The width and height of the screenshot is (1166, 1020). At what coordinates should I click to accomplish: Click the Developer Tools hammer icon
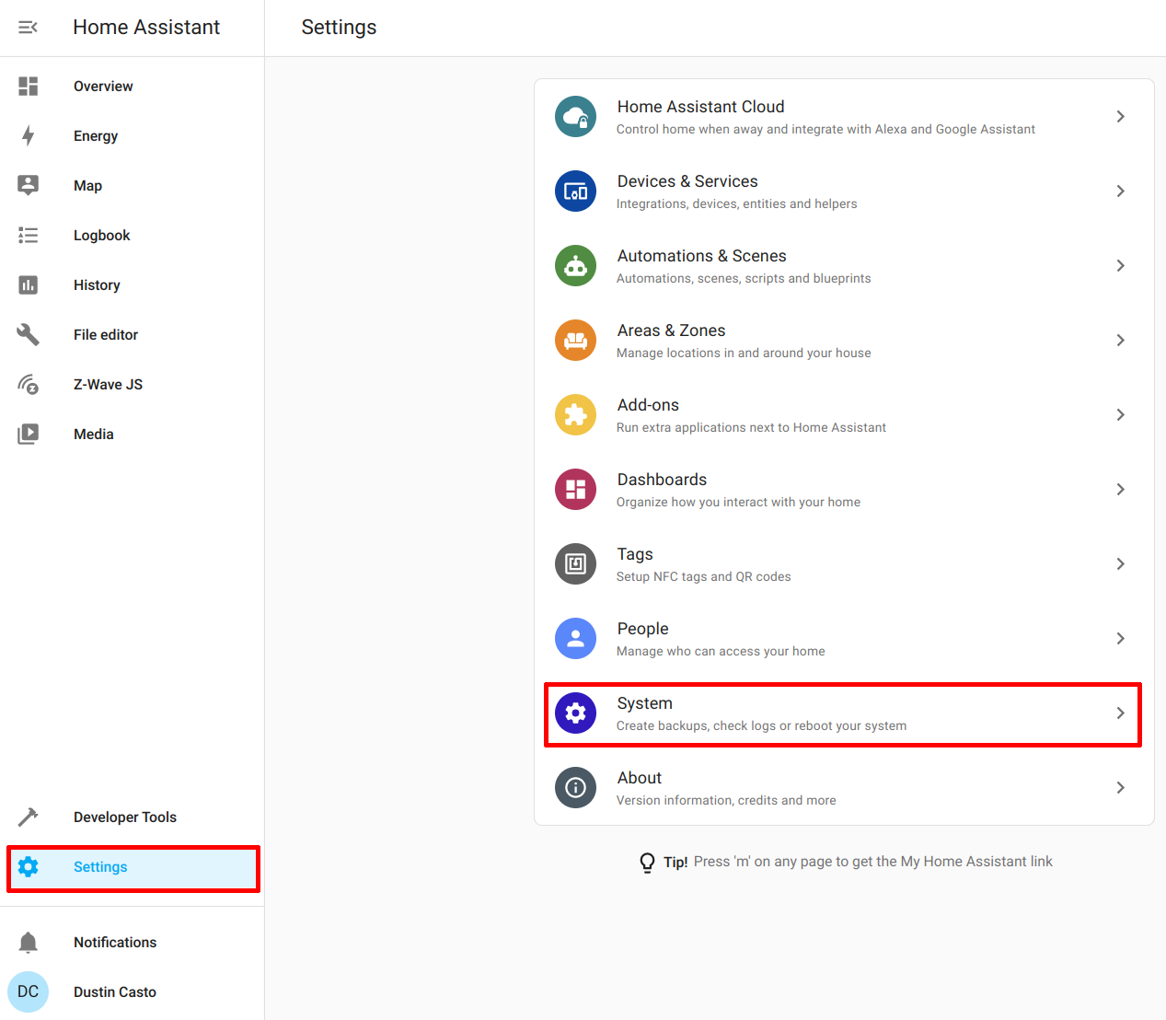[29, 817]
